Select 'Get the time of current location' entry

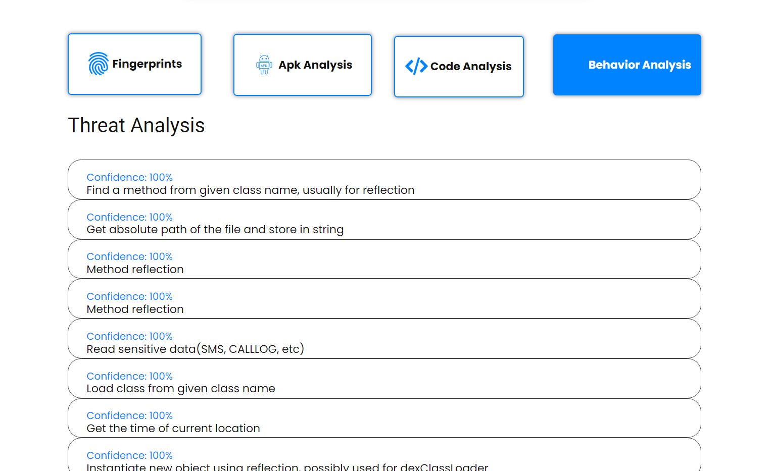(x=384, y=418)
